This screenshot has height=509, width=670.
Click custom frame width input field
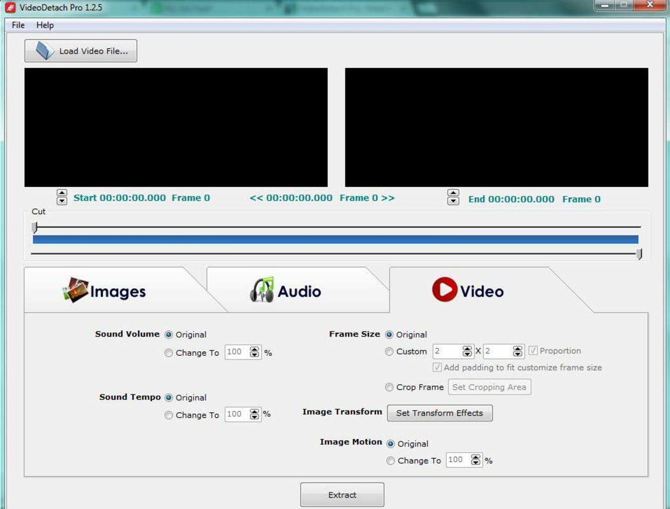(447, 351)
